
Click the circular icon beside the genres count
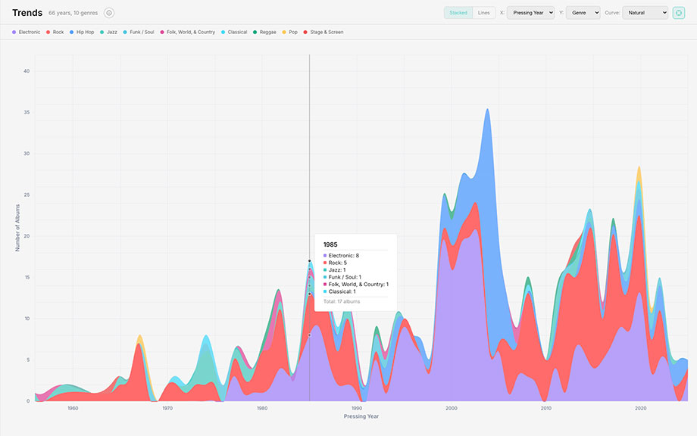pos(109,13)
